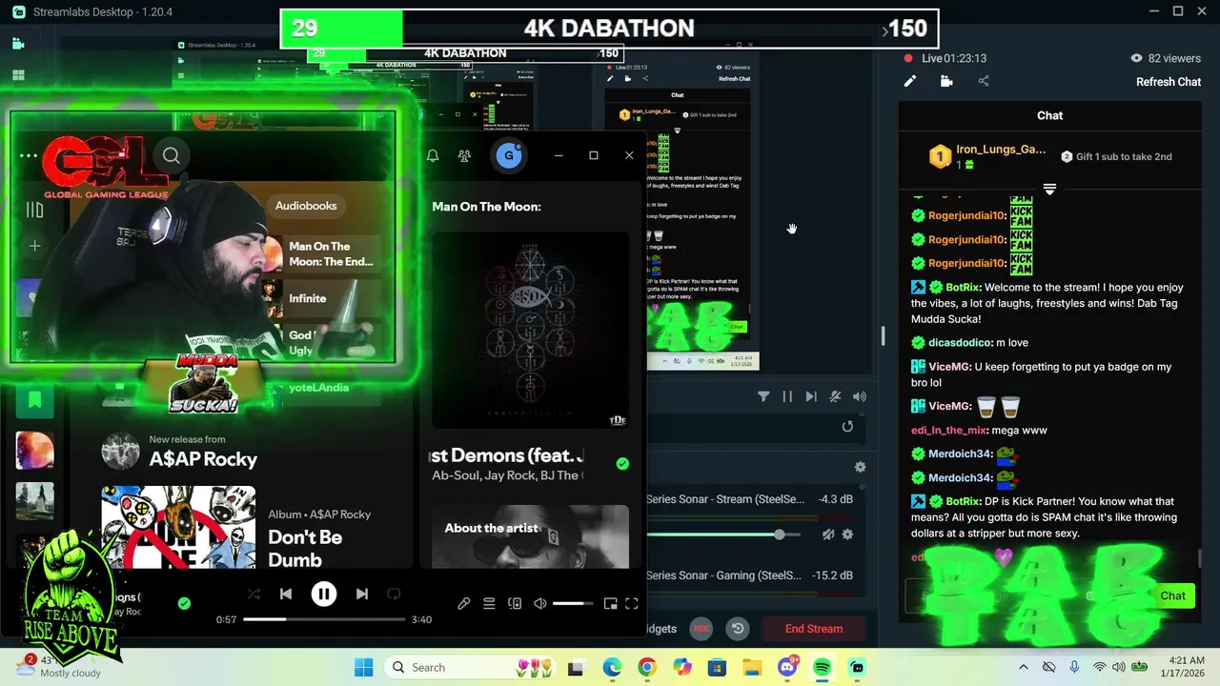Mute Spotify using the speaker icon
The width and height of the screenshot is (1220, 686).
(540, 603)
